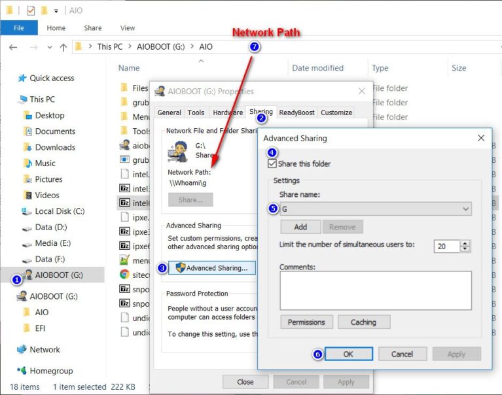Open the View ribbon tab

pos(128,28)
